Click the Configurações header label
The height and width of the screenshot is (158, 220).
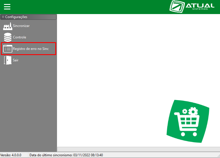point(16,17)
